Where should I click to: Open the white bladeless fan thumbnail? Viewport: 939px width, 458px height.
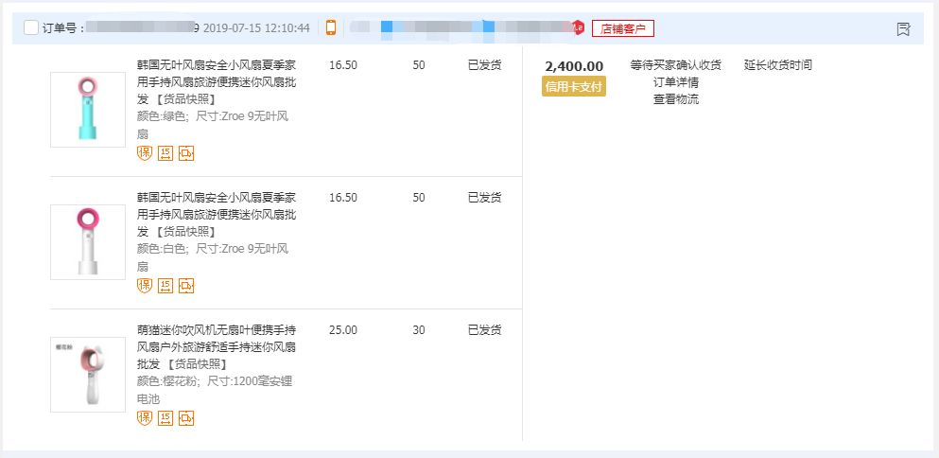click(x=88, y=242)
